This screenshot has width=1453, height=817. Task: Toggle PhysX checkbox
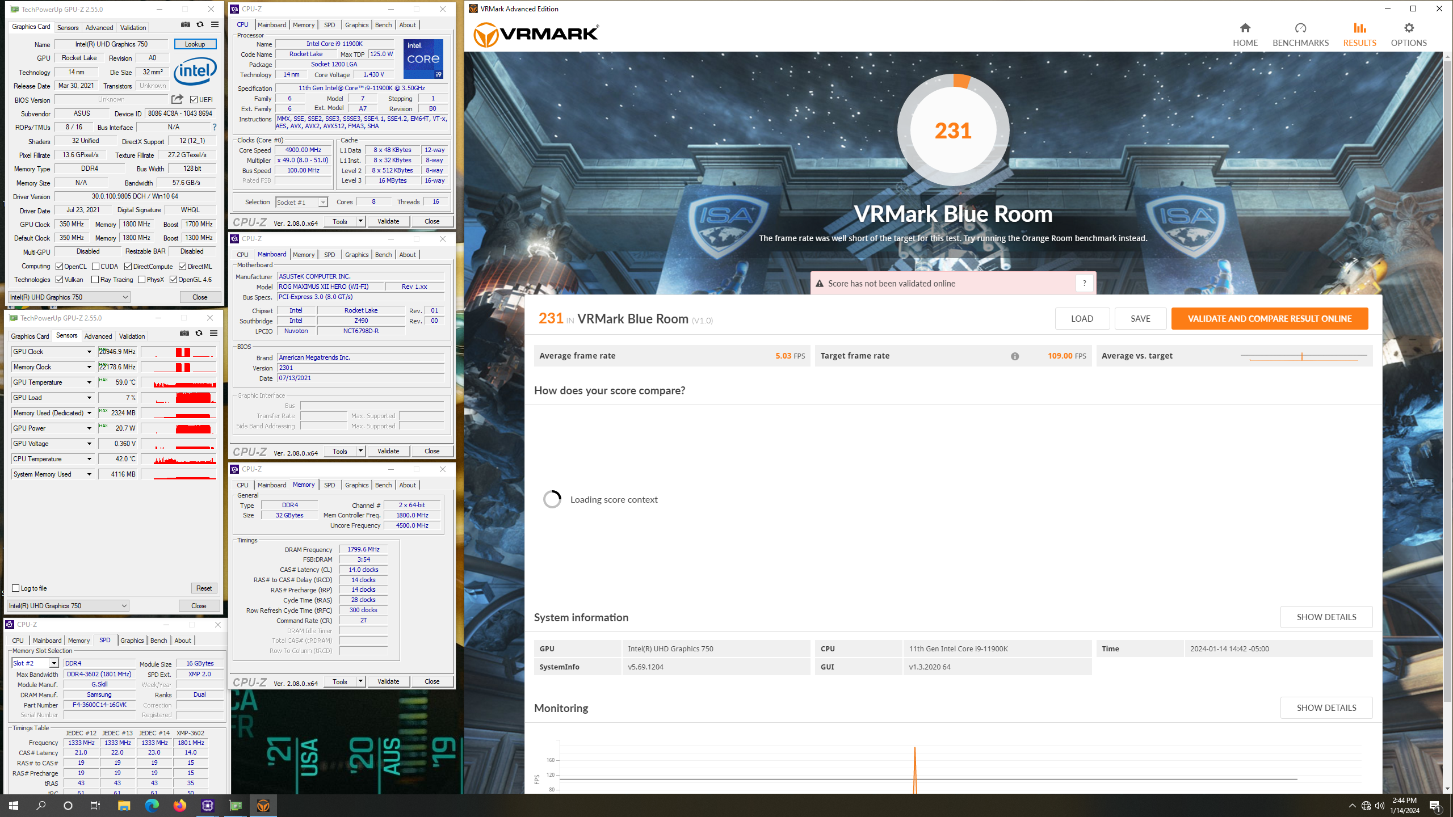click(141, 279)
